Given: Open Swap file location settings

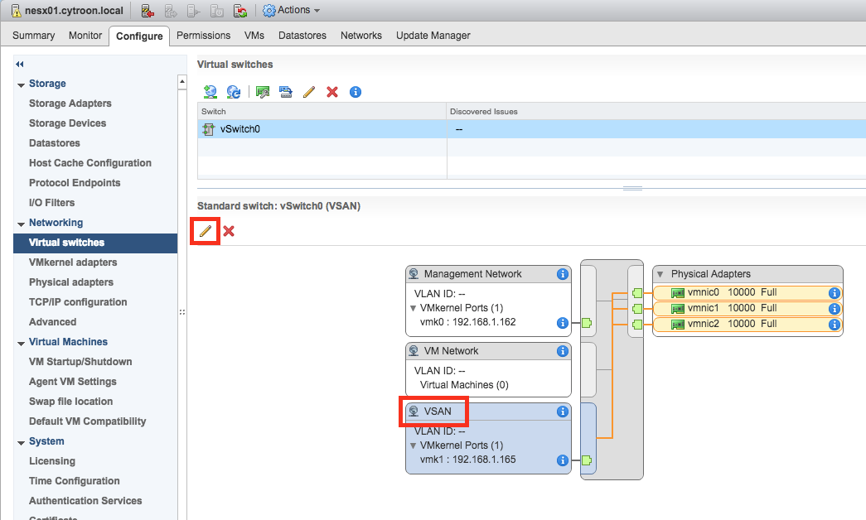Looking at the screenshot, I should [x=70, y=402].
